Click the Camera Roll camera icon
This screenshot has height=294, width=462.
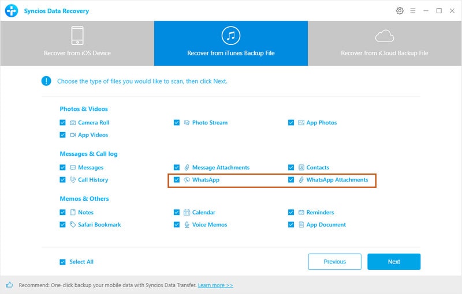pos(73,123)
